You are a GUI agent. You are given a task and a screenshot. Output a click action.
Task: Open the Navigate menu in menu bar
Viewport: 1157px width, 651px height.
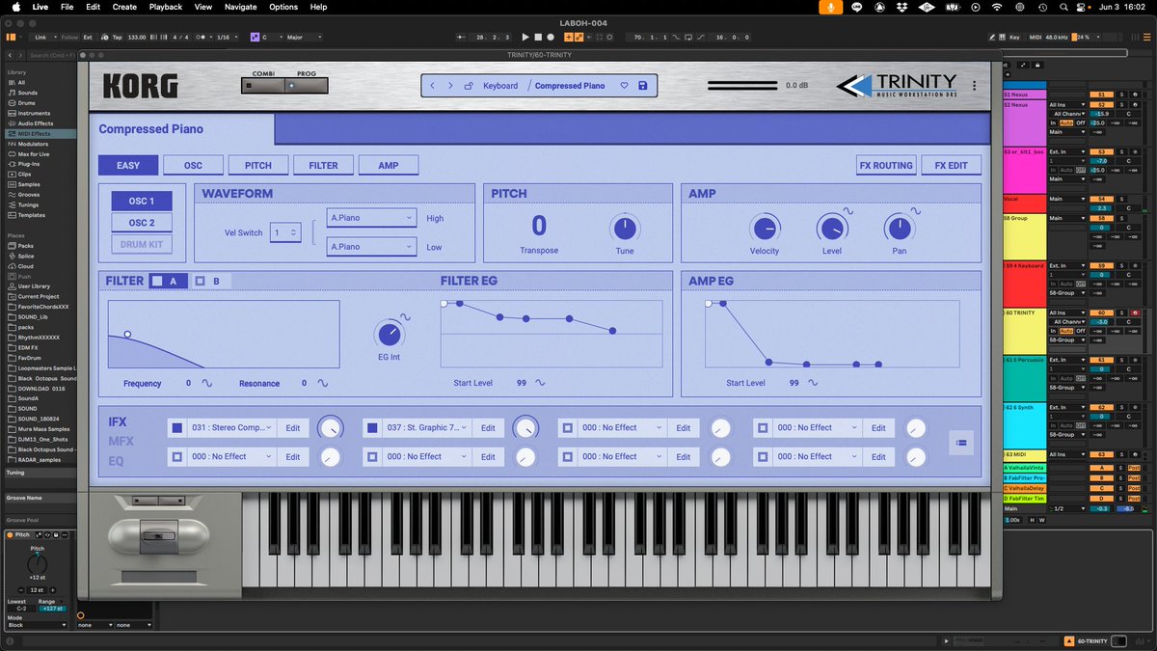tap(241, 7)
